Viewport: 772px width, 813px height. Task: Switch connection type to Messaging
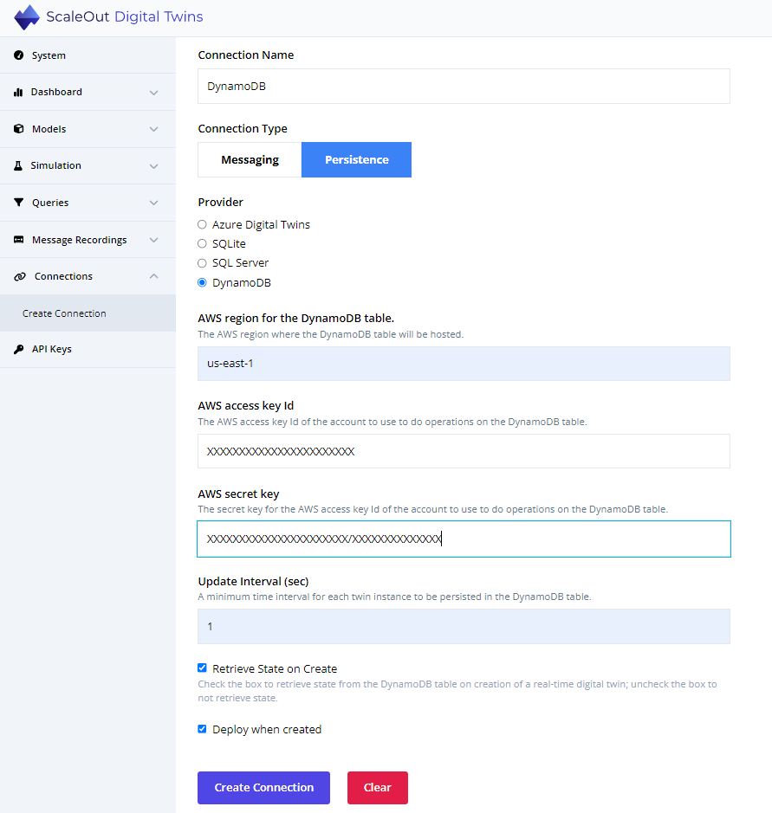point(250,159)
